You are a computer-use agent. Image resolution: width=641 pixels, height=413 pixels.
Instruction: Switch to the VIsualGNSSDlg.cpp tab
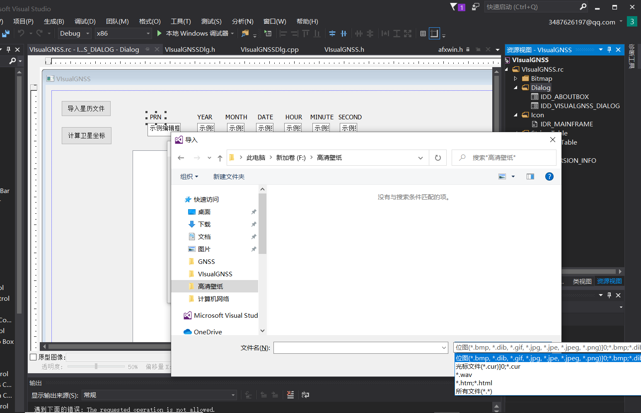click(270, 49)
